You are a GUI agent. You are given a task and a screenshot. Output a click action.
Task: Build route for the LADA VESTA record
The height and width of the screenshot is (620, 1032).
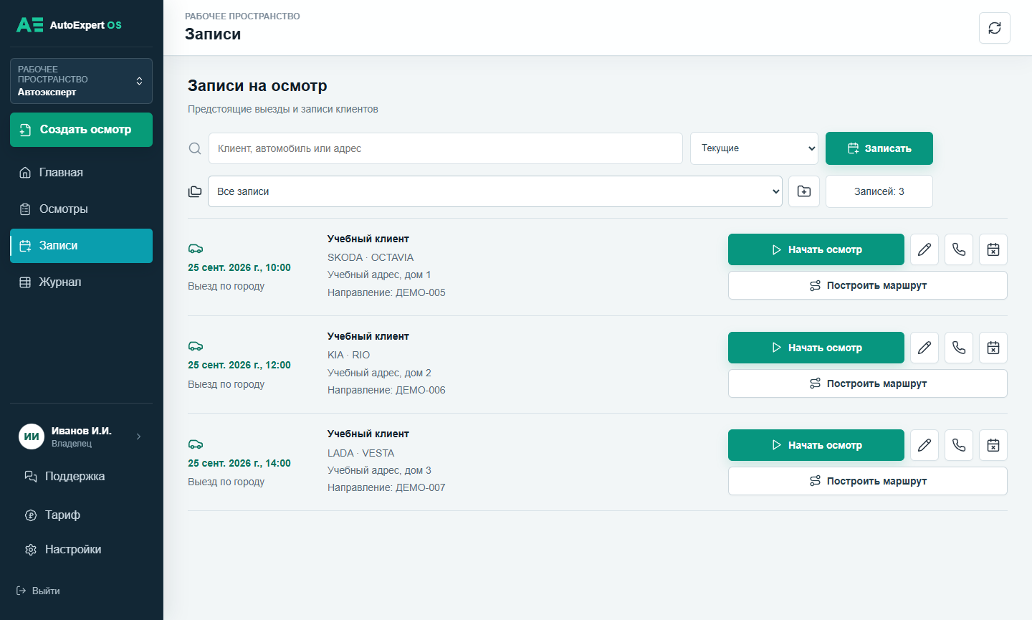tap(868, 481)
